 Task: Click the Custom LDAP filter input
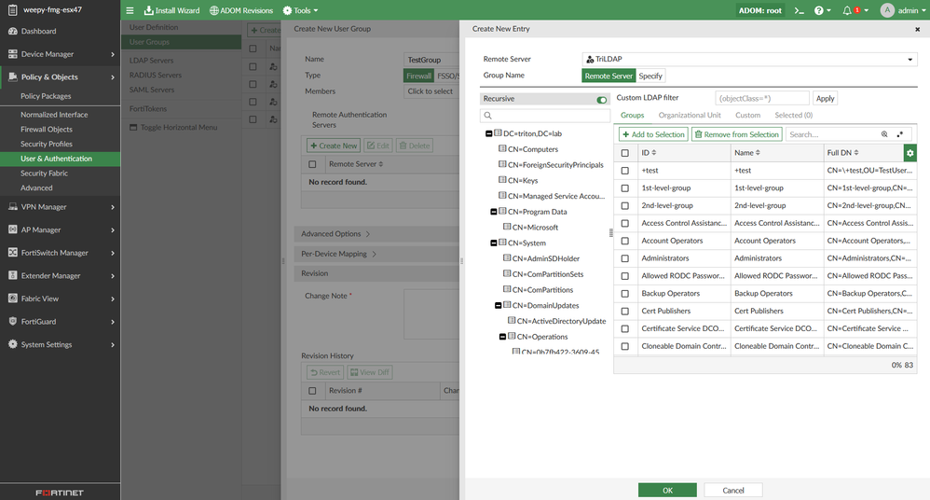pyautogui.click(x=762, y=99)
